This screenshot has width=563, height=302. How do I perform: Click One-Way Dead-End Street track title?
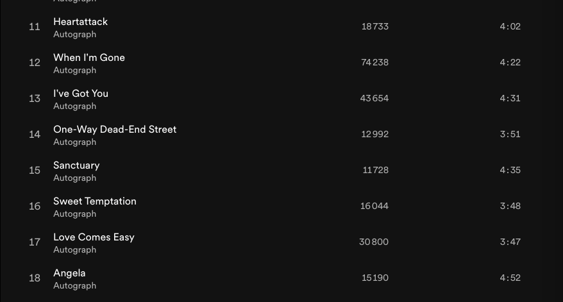(115, 130)
